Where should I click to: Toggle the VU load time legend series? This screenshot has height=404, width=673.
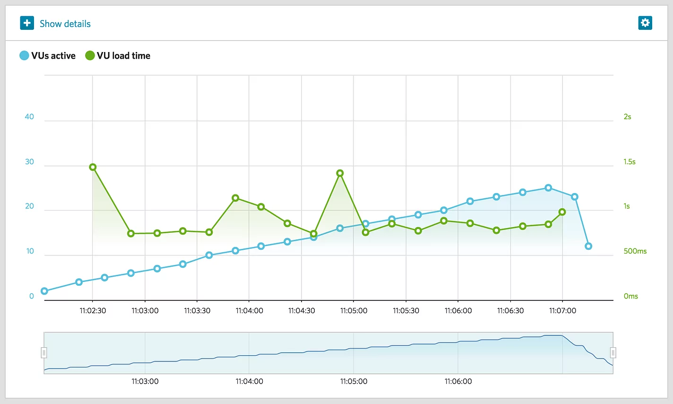tap(123, 56)
